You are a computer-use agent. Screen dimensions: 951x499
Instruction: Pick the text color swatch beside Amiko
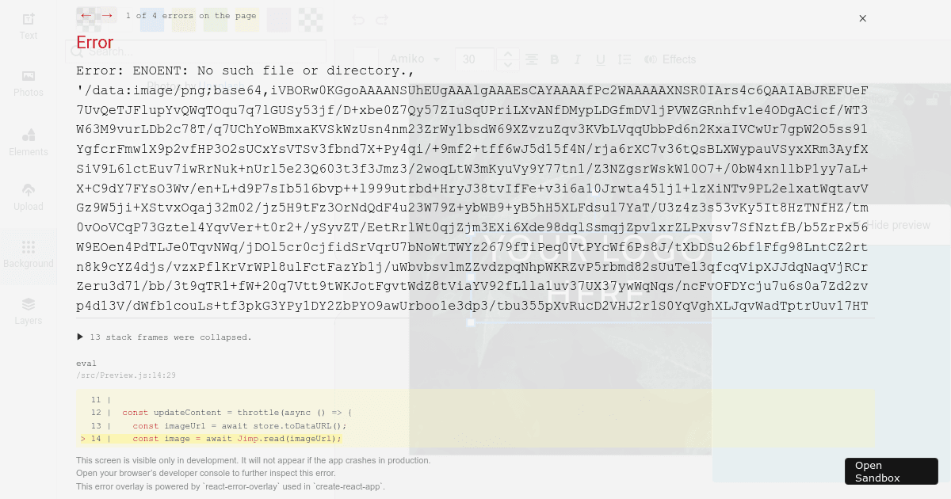coord(365,59)
